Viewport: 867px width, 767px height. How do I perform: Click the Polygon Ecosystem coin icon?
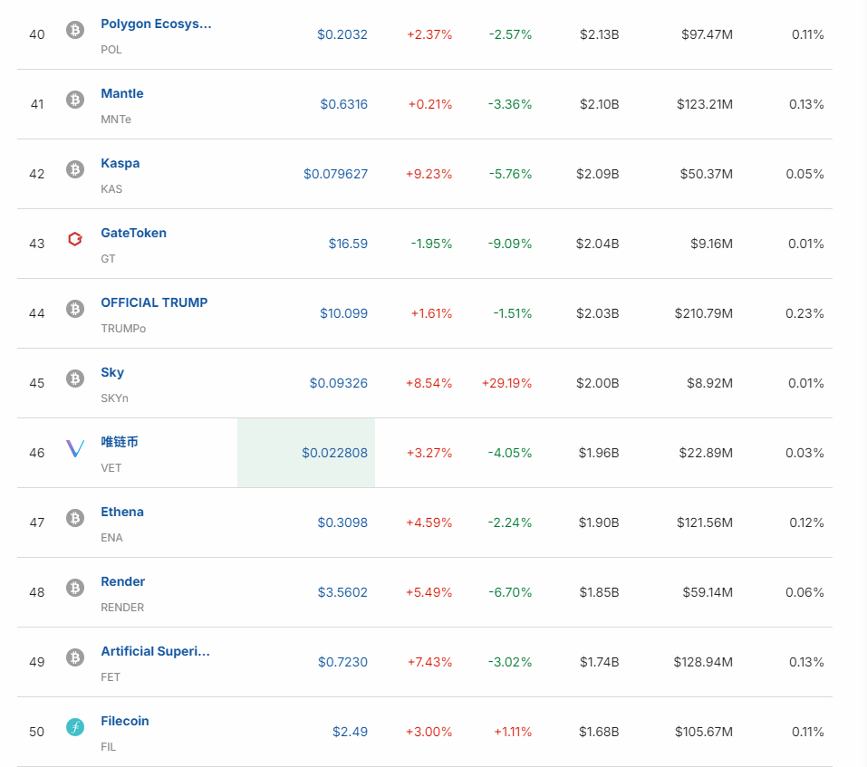pos(75,30)
